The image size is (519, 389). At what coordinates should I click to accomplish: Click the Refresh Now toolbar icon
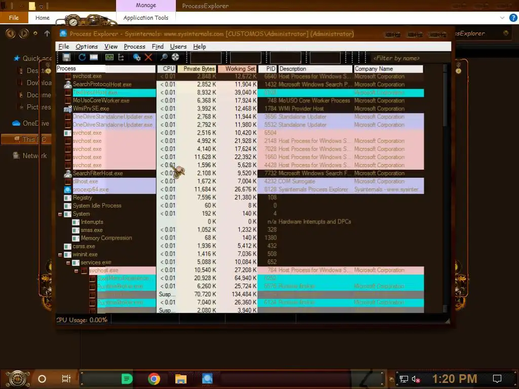point(82,57)
